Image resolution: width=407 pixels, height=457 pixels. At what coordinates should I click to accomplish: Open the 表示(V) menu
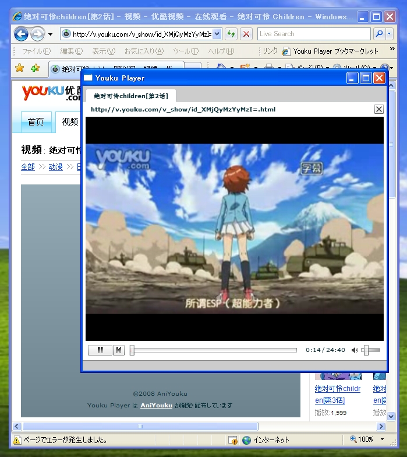[x=104, y=51]
